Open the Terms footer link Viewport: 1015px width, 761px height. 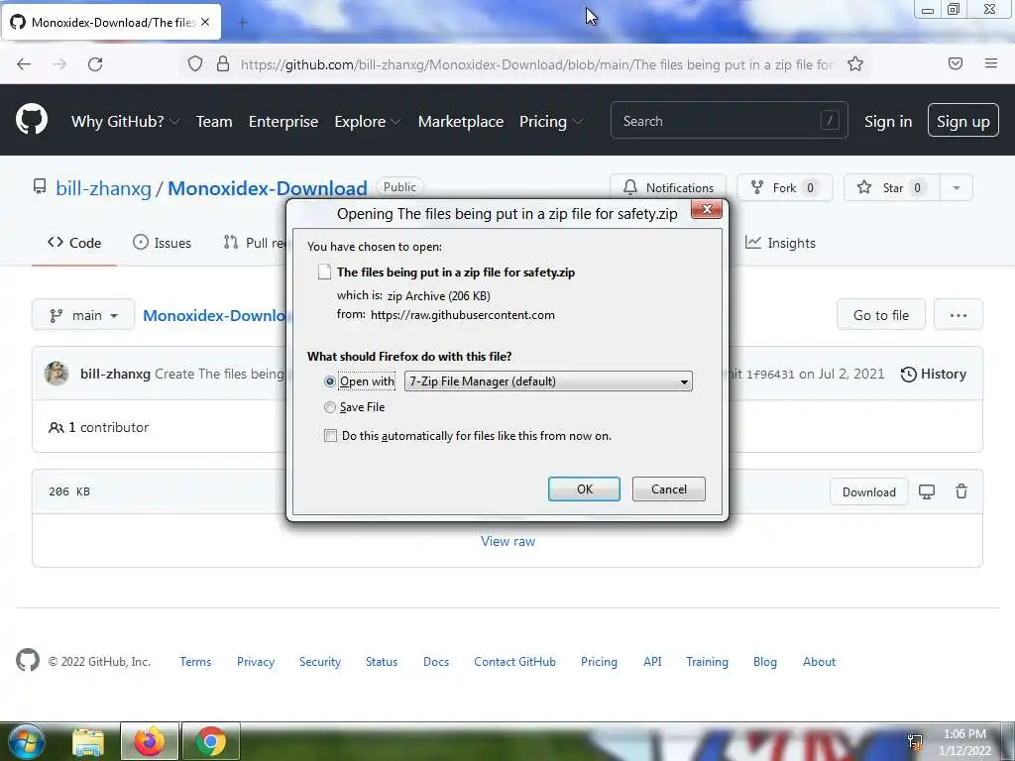click(x=195, y=661)
